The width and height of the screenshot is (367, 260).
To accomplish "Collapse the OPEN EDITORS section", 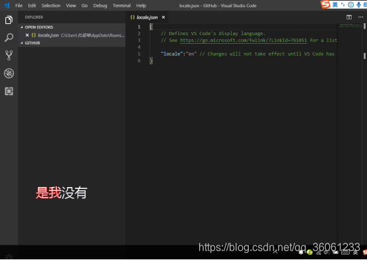I will [21, 27].
